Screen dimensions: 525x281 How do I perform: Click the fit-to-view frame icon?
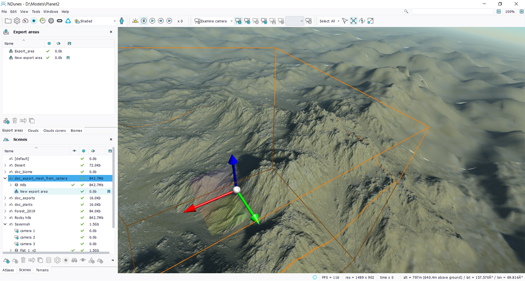pyautogui.click(x=353, y=21)
